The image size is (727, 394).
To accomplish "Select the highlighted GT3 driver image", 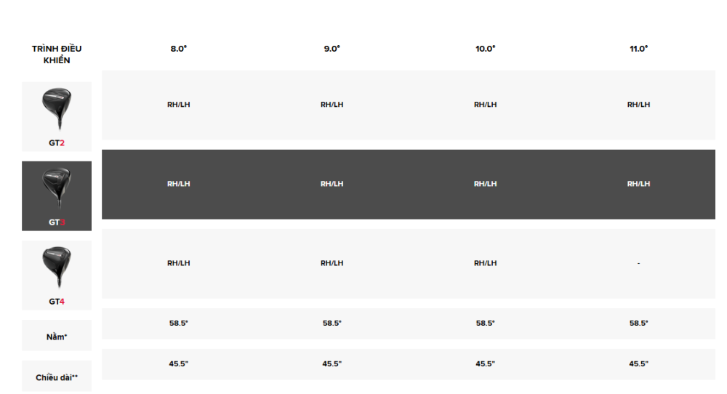I will click(x=57, y=188).
